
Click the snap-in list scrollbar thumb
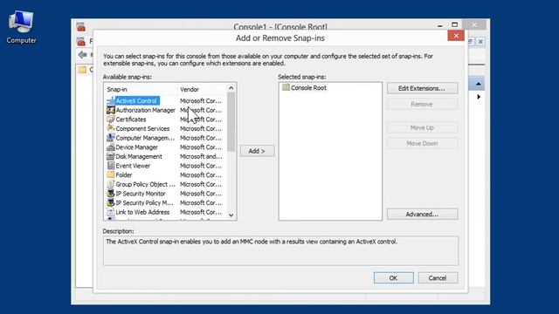(x=231, y=122)
